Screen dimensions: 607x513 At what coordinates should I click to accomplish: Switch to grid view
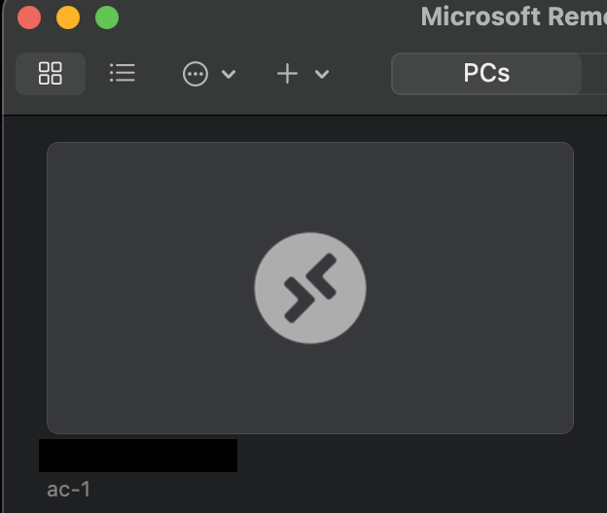50,74
